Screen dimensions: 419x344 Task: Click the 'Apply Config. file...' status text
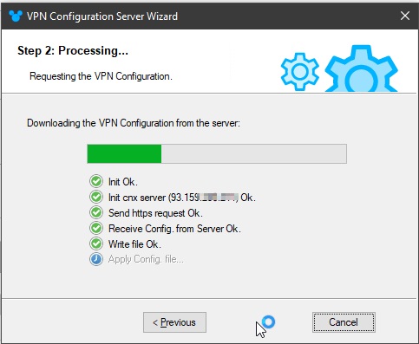pyautogui.click(x=146, y=259)
